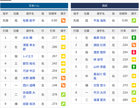Screen dimensions: 140x108
Task: Click the 6.00 ERA value
Action: (54, 20)
